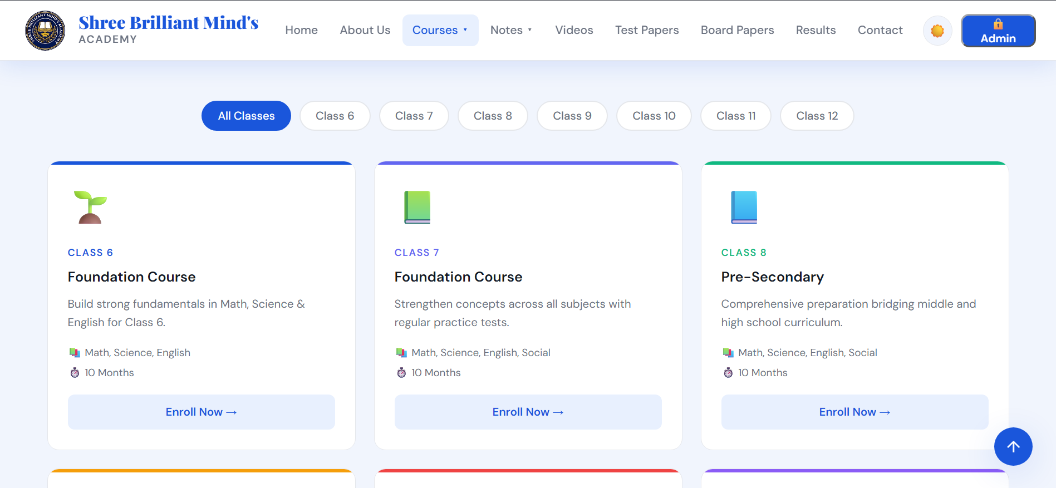Select the All Classes filter
Viewport: 1056px width, 488px height.
246,116
